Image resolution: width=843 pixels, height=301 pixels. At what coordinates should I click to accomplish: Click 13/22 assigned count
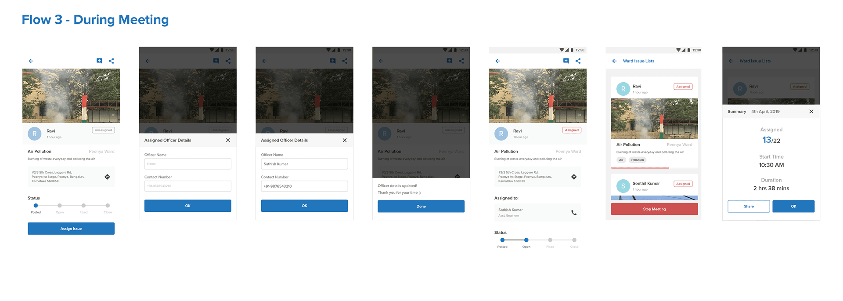771,140
